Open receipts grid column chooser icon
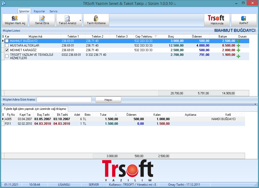Screen dimensions: 259x188 pos(3,115)
